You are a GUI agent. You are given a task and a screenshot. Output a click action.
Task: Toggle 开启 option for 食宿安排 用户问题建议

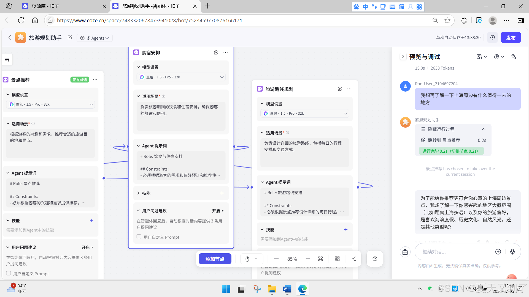click(218, 211)
